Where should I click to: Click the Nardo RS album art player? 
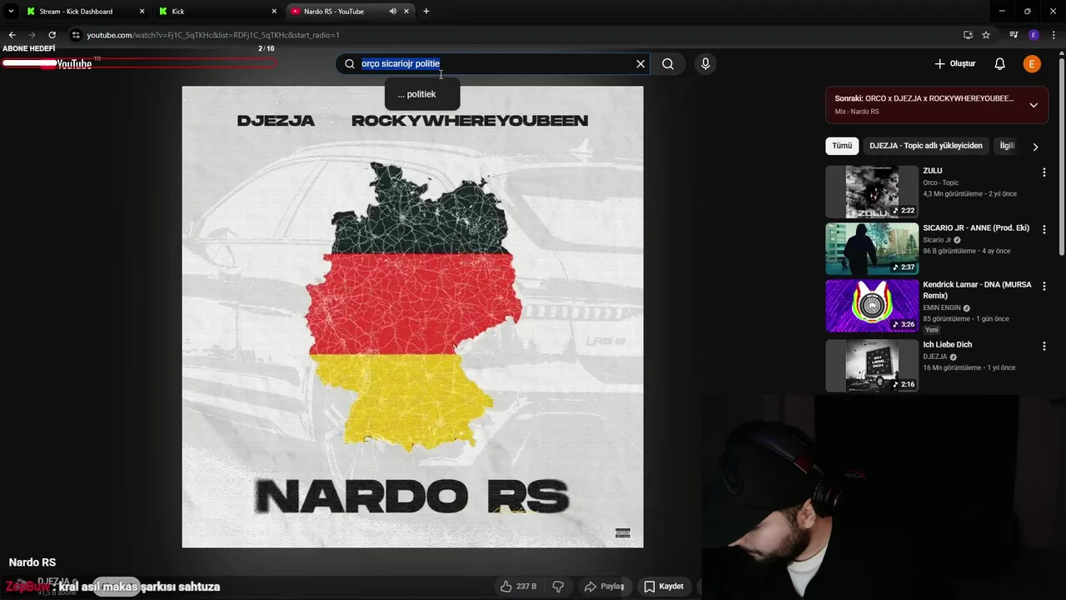(413, 317)
